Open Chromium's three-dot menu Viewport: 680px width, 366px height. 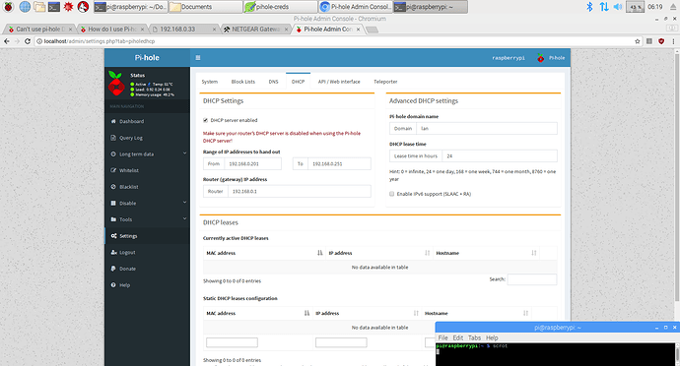(x=673, y=41)
